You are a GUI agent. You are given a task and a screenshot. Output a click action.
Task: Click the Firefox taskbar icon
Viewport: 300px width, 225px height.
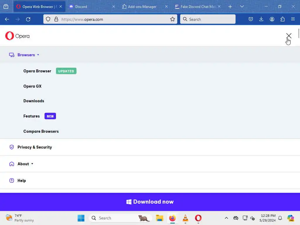172,218
